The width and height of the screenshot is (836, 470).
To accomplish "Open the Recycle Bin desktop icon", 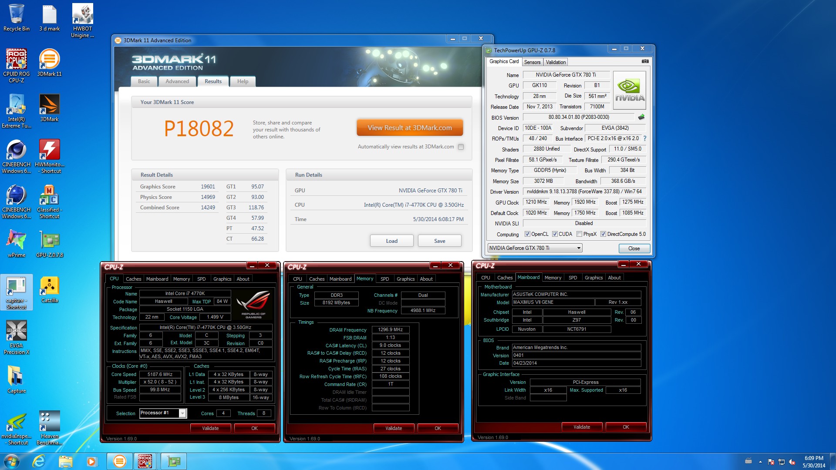I will click(17, 18).
